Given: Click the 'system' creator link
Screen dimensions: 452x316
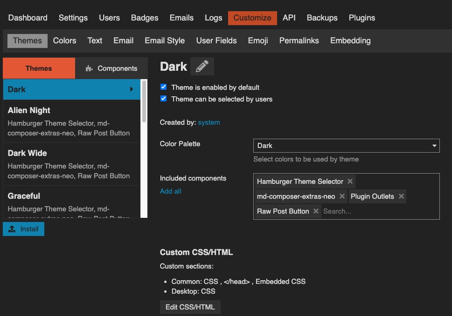Looking at the screenshot, I should click(209, 122).
